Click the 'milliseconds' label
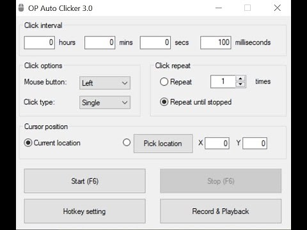 [253, 42]
